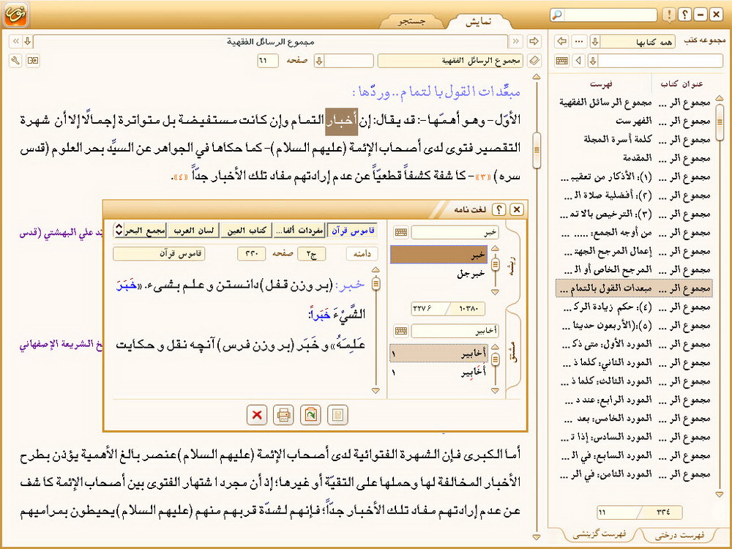Click the magnifier search icon in title bar

[557, 15]
